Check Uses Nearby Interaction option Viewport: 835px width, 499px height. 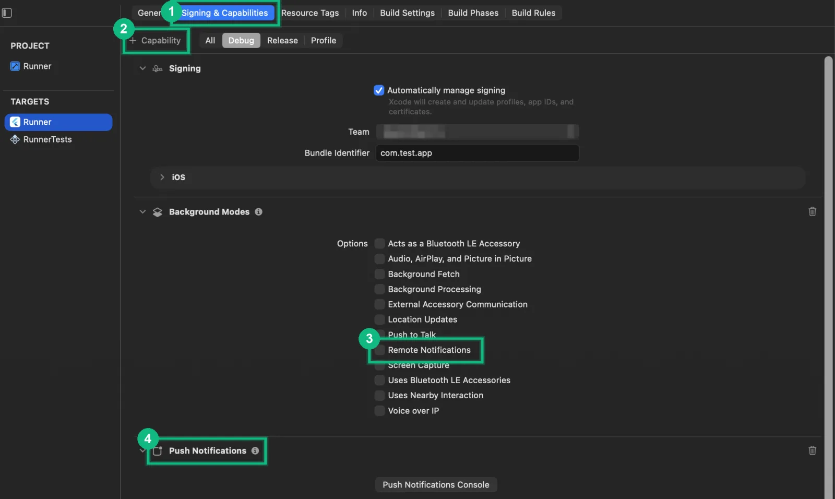click(380, 396)
